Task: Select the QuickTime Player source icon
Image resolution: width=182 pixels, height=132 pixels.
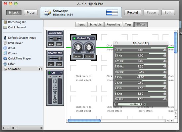Action: (5, 58)
